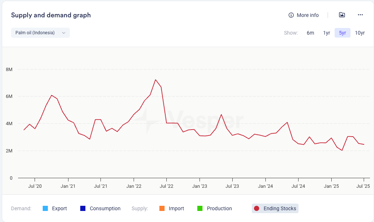The height and width of the screenshot is (222, 374).
Task: Select the 10yr time range
Action: tap(360, 33)
